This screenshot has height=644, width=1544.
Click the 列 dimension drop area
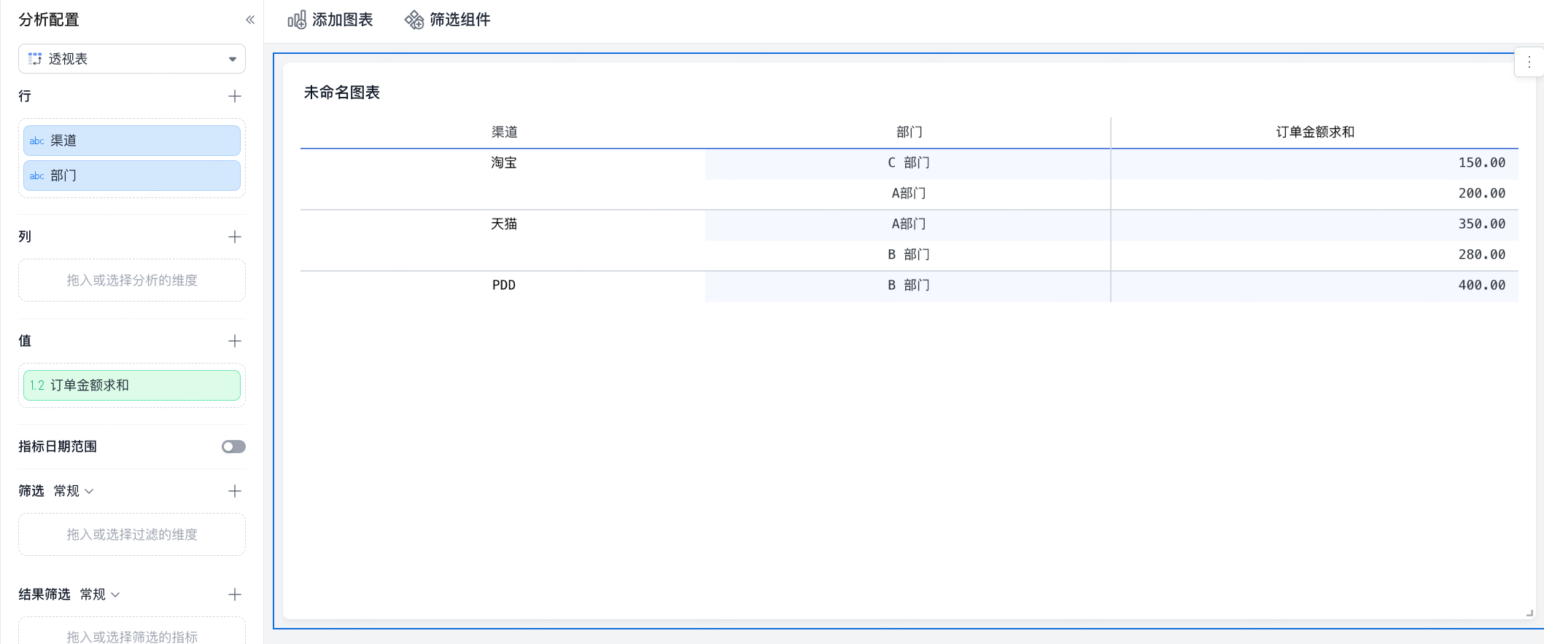pos(132,280)
